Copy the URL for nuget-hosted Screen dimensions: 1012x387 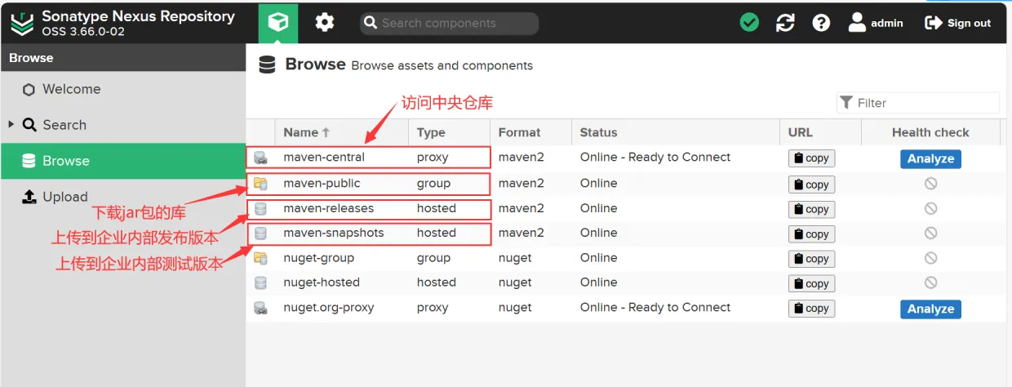811,284
